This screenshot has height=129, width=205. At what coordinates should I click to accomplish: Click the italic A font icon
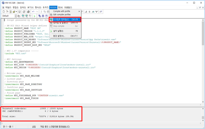tap(86, 12)
